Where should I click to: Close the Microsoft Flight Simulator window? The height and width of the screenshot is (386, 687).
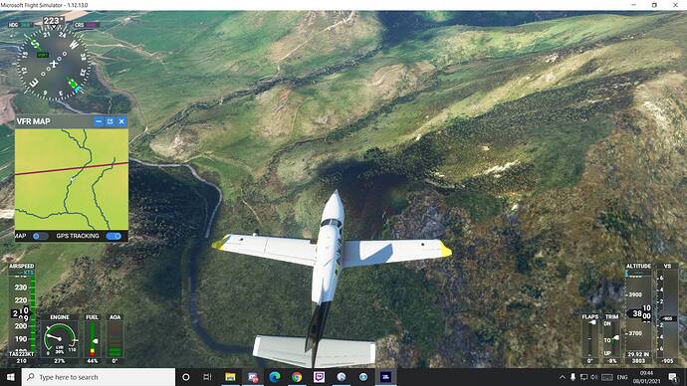click(x=675, y=5)
